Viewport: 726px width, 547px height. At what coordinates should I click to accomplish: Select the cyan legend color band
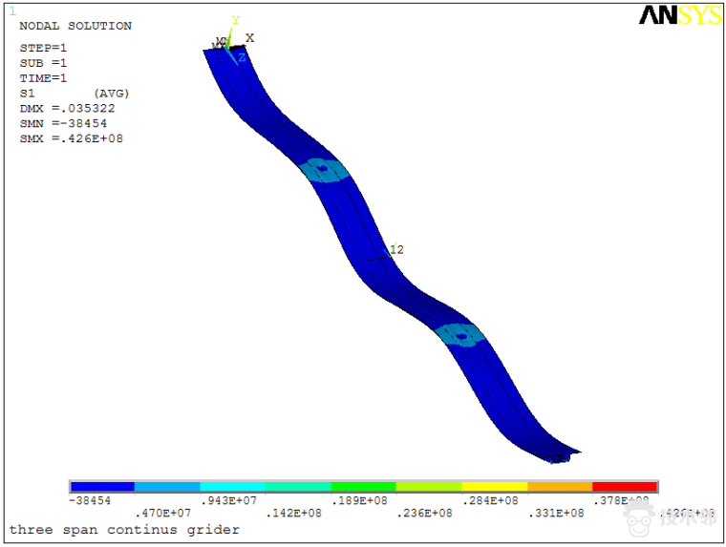click(232, 487)
